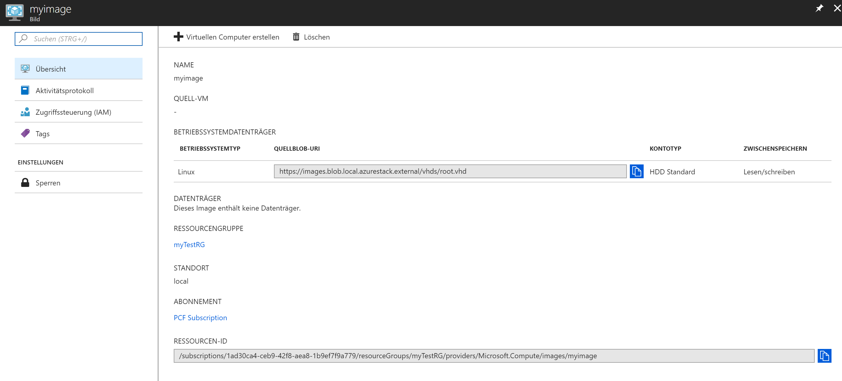Click the Sperren lock icon
Screen dimensions: 842x381
(x=25, y=182)
